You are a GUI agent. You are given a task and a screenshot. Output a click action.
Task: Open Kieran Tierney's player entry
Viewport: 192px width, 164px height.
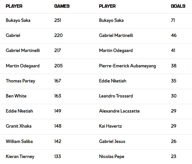click(x=20, y=156)
